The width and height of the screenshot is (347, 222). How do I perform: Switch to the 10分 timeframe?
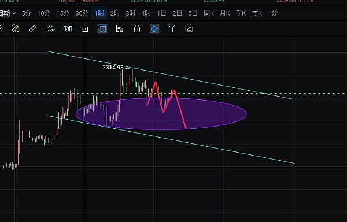43,13
